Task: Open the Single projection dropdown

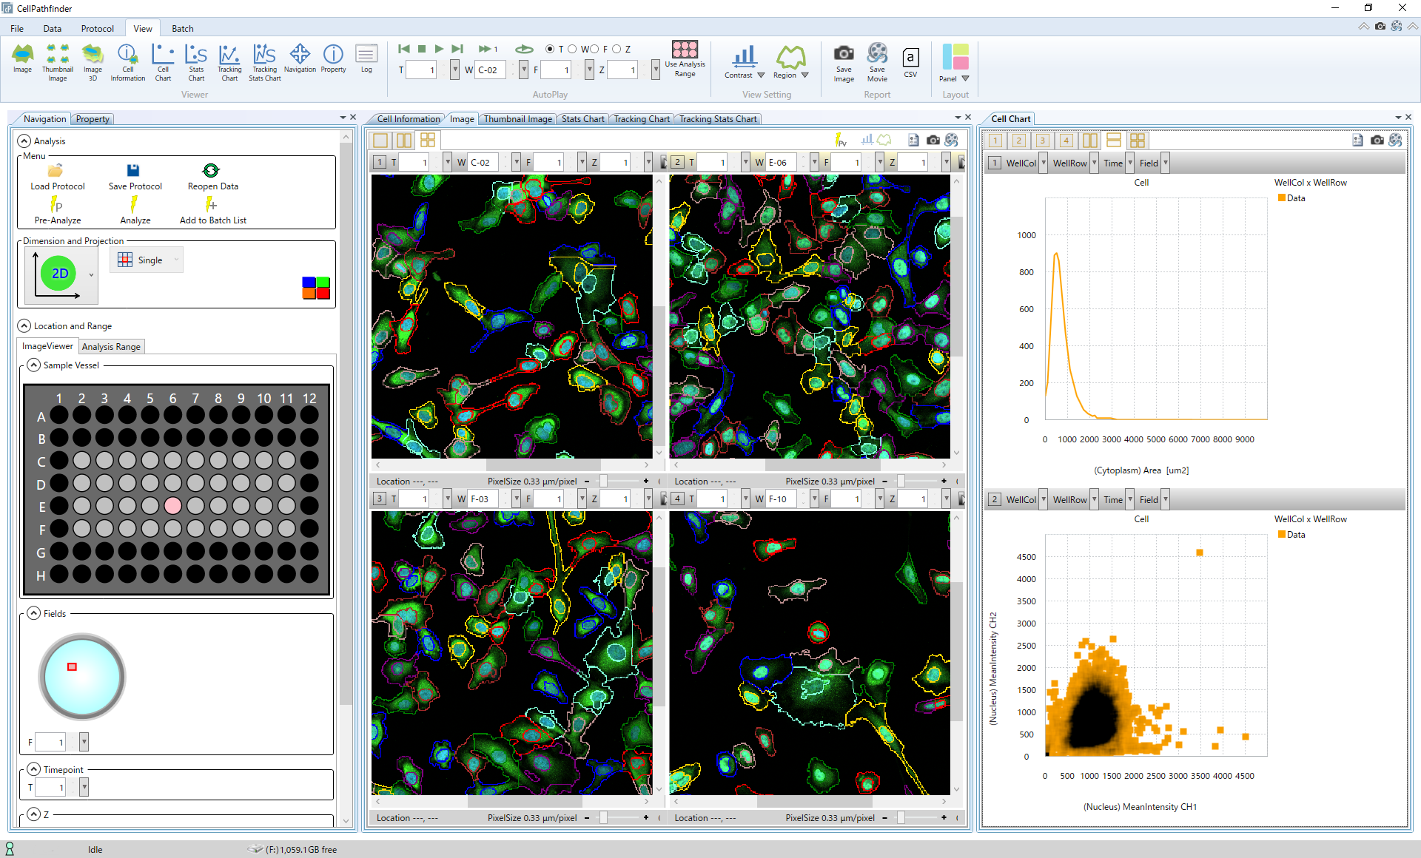Action: (x=176, y=260)
